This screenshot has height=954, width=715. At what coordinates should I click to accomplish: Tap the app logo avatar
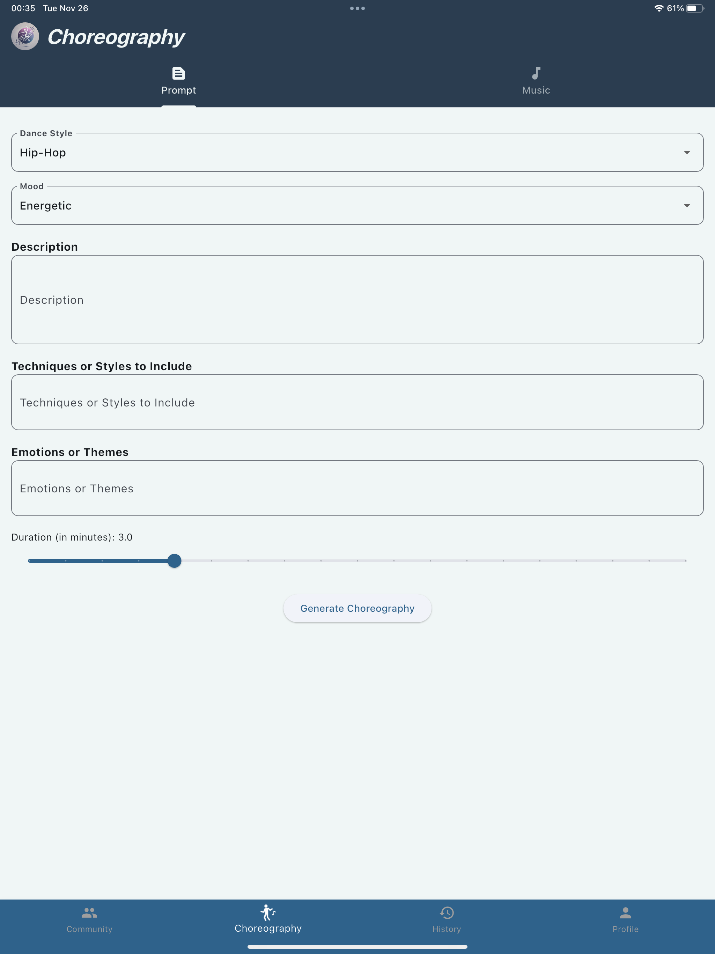click(25, 37)
